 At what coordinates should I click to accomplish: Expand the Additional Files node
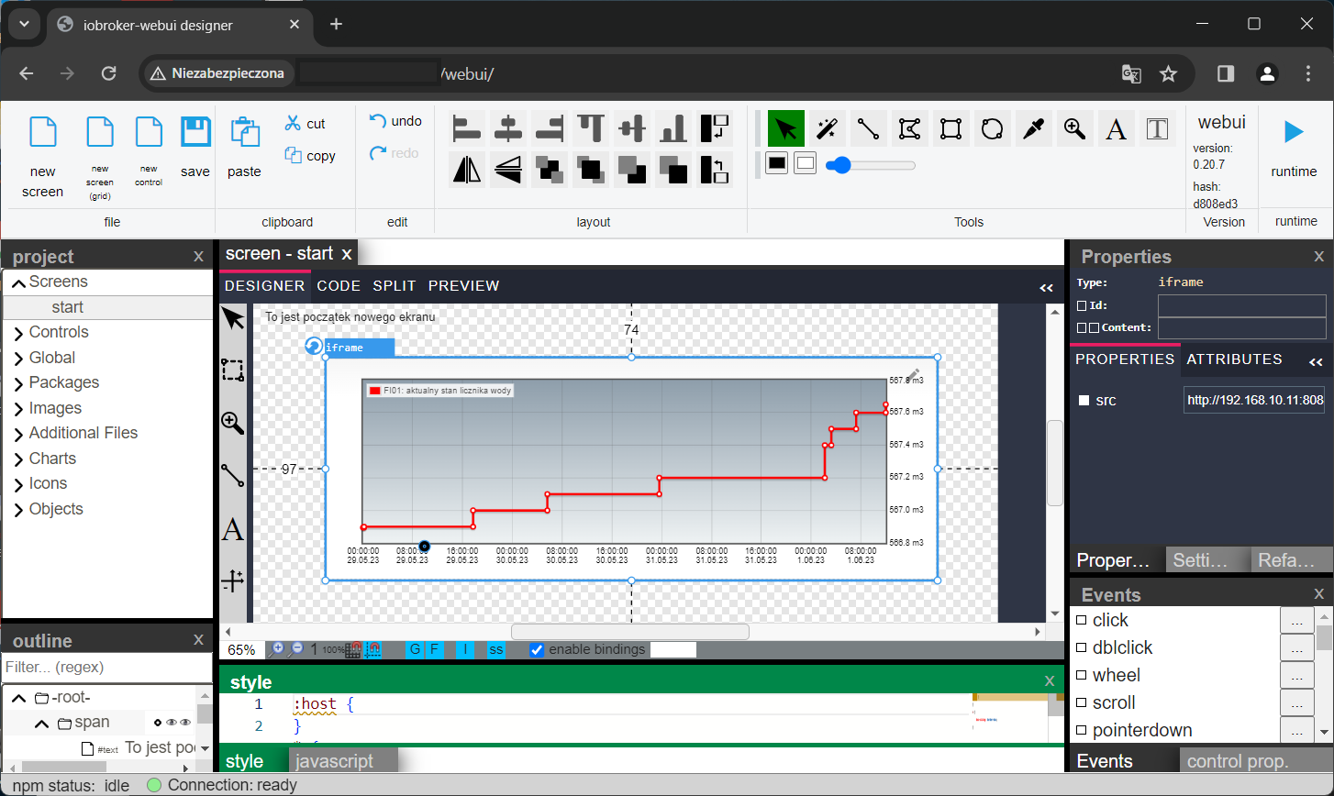tap(18, 434)
